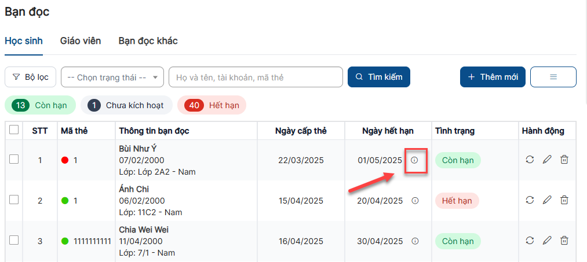Click the renew icon for Bùi Như Ý

530,160
